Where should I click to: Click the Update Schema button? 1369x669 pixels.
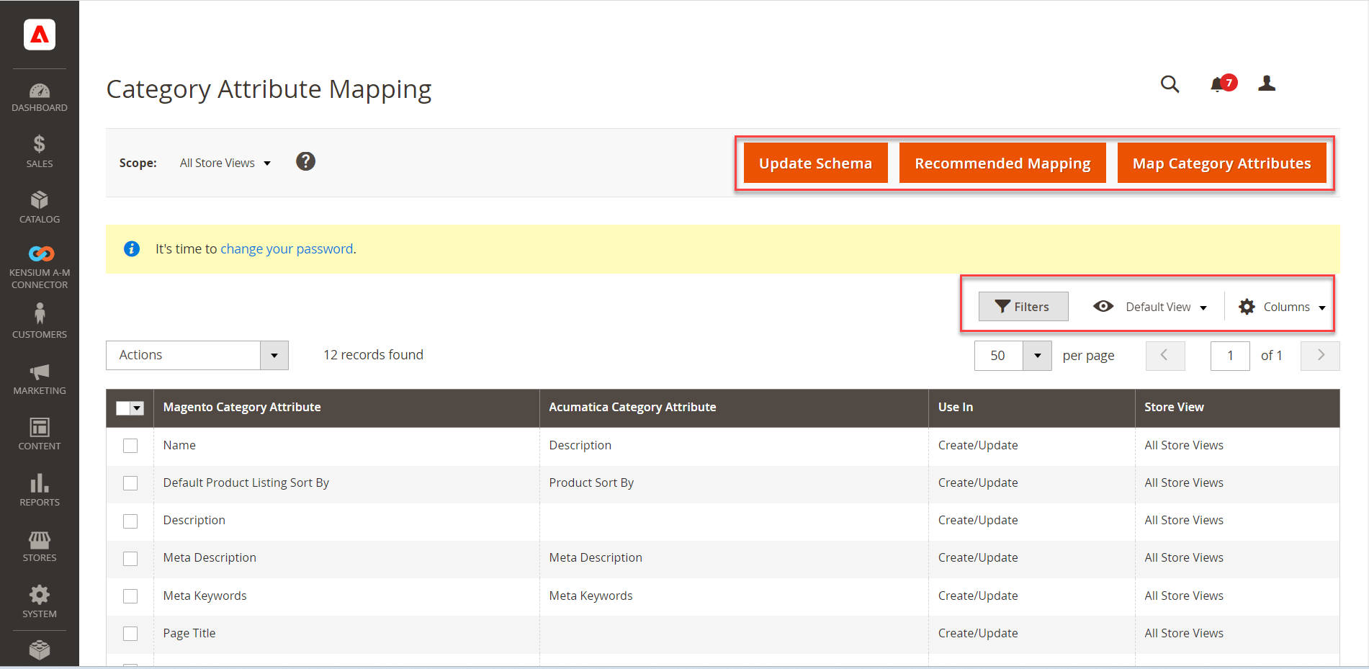coord(814,163)
